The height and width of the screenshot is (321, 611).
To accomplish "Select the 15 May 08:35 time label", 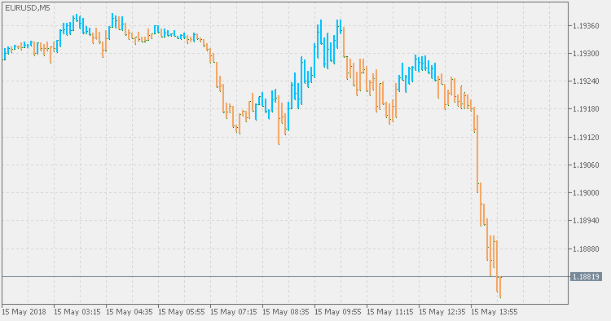I will click(286, 312).
